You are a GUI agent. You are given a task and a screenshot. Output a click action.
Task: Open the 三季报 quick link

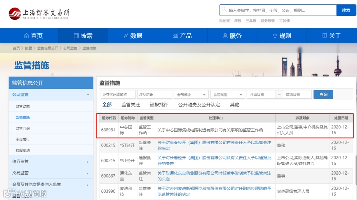[251, 21]
